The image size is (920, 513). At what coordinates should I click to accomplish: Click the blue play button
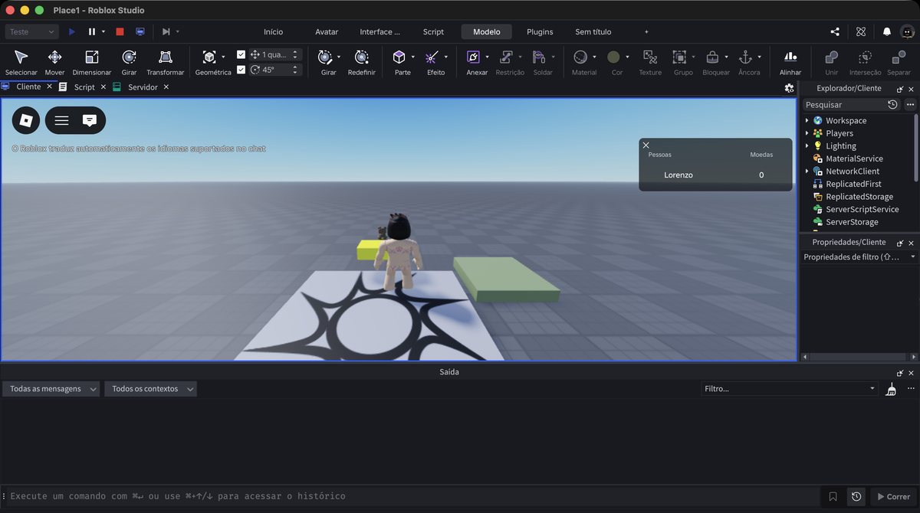click(72, 31)
